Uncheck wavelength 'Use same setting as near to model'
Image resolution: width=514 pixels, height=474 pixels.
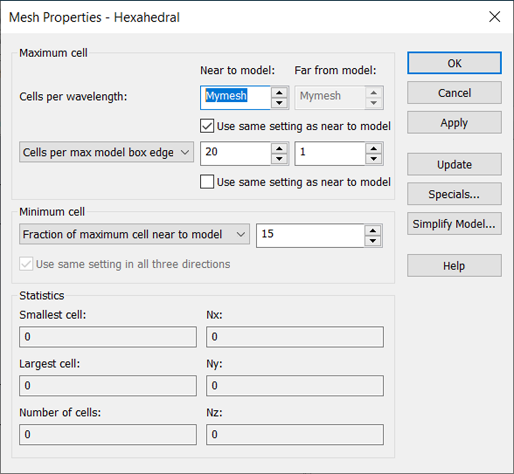(207, 126)
